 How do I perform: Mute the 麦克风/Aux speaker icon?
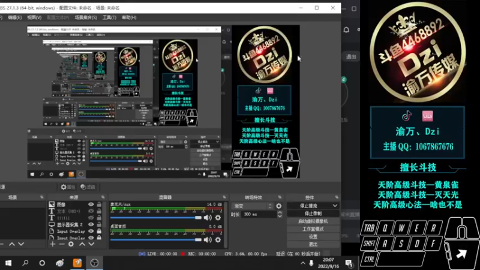click(208, 217)
